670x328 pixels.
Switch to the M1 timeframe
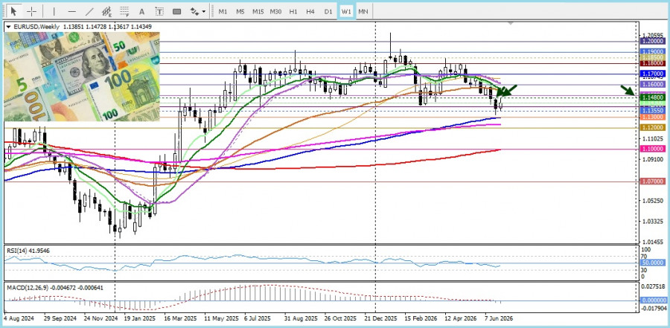[223, 12]
